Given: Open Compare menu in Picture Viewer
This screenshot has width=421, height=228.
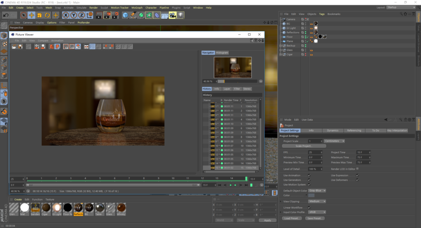Looking at the screenshot, I should 43,41.
